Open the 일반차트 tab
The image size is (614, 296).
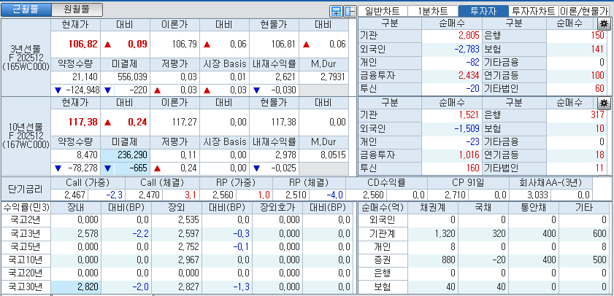click(383, 11)
